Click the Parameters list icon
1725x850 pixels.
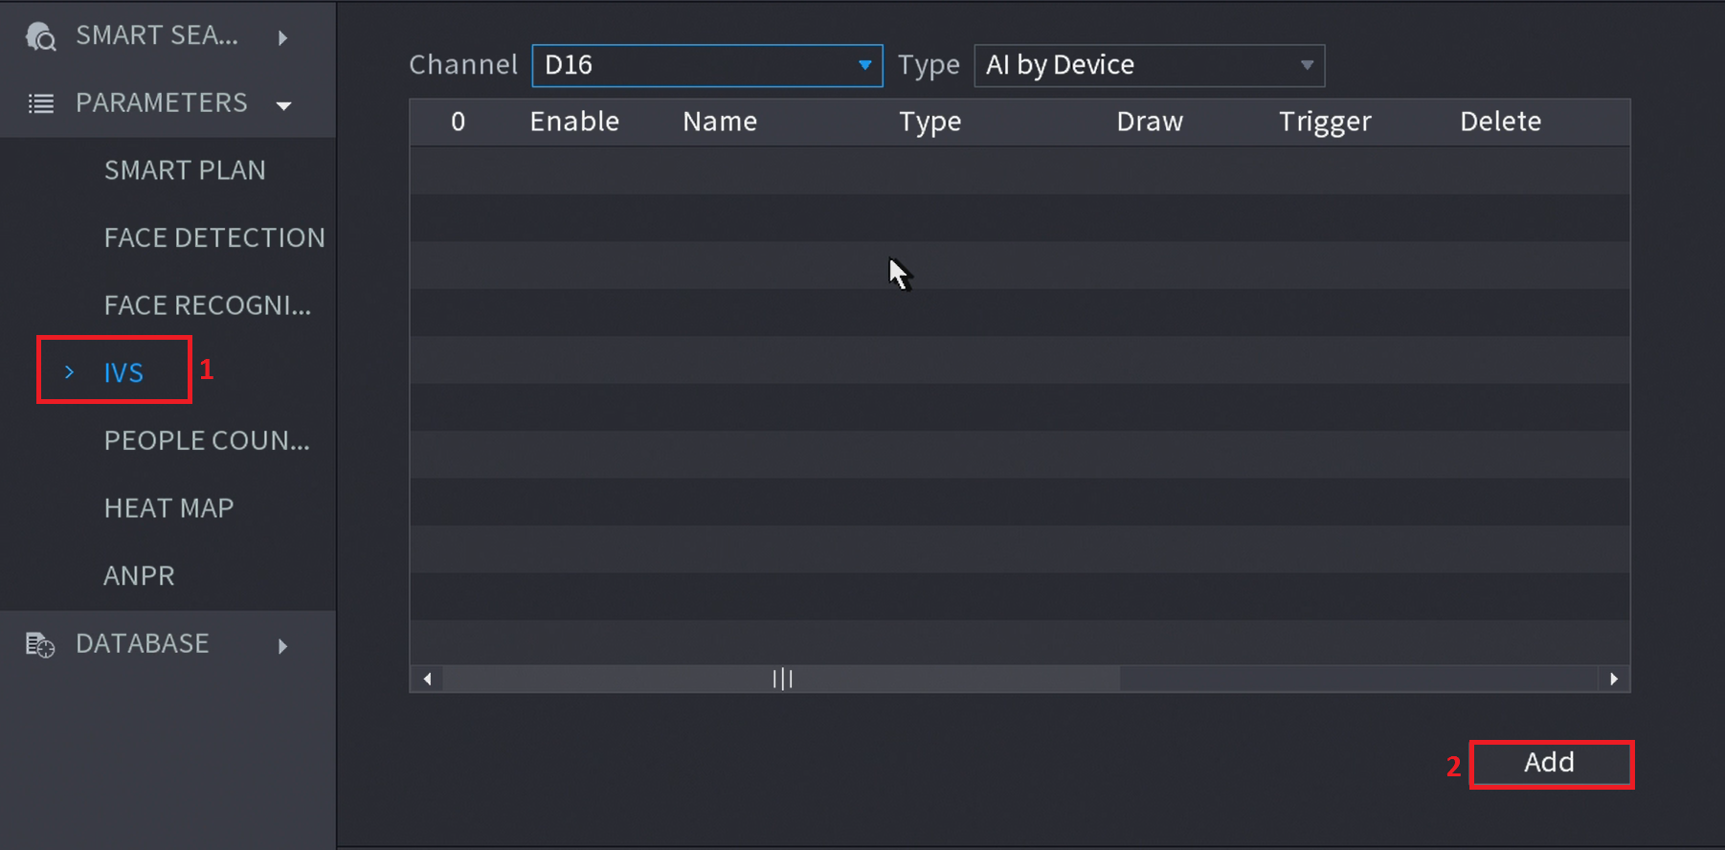click(x=41, y=103)
